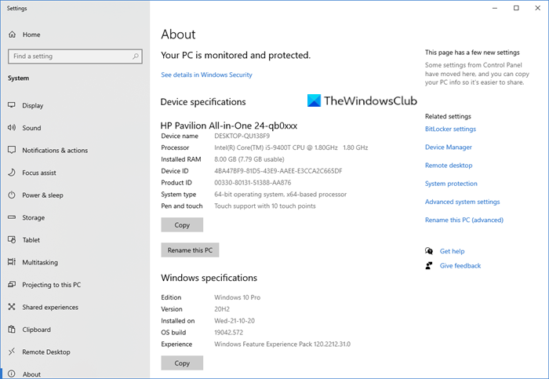Focus the Find a setting box
Screen dimensions: 549x379
(75, 56)
